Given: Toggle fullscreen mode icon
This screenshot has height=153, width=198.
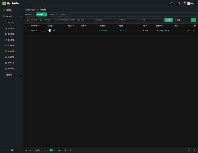Looking at the screenshot, I should pos(175,3).
